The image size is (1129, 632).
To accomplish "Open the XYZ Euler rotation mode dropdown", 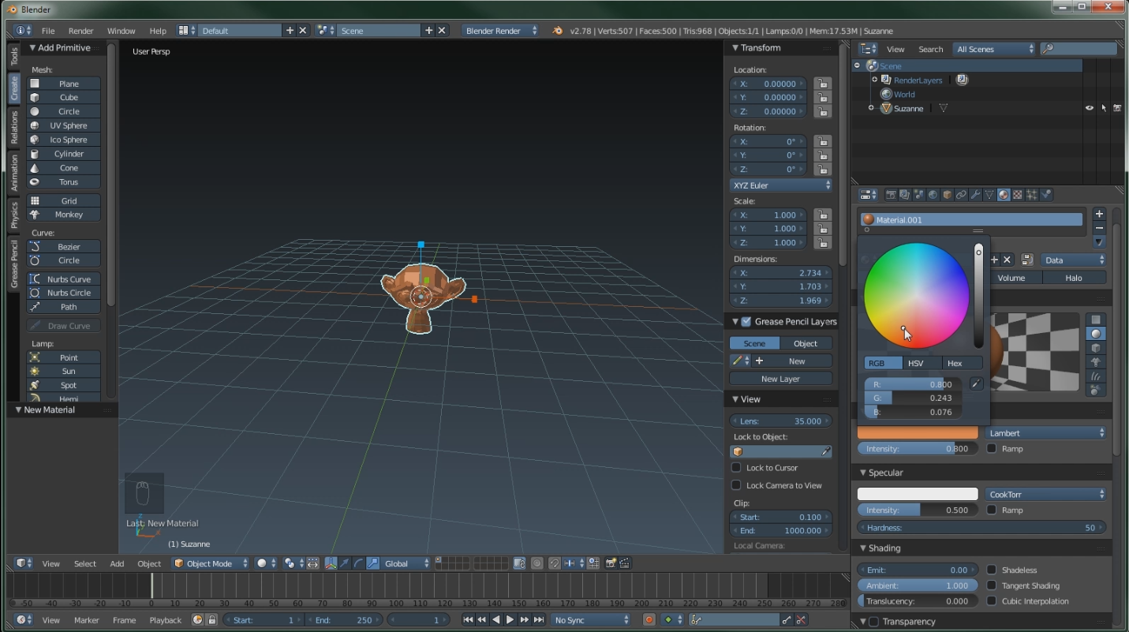I will [x=781, y=185].
